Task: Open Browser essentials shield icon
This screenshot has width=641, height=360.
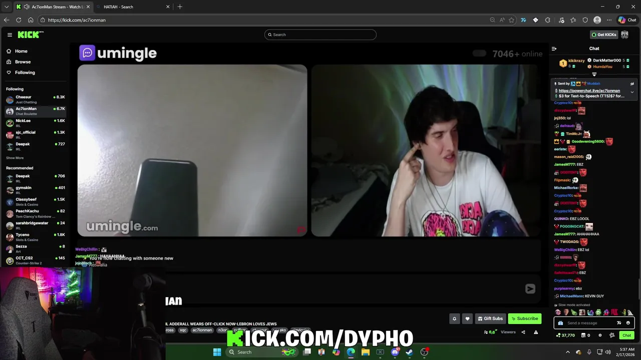Action: tap(585, 20)
